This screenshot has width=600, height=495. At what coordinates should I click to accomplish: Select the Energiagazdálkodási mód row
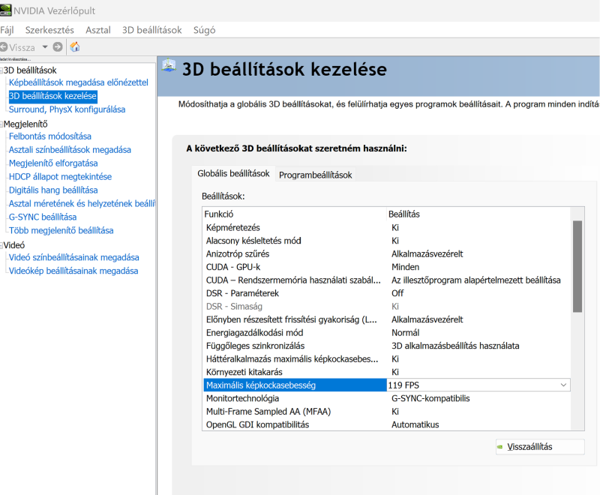[386, 332]
